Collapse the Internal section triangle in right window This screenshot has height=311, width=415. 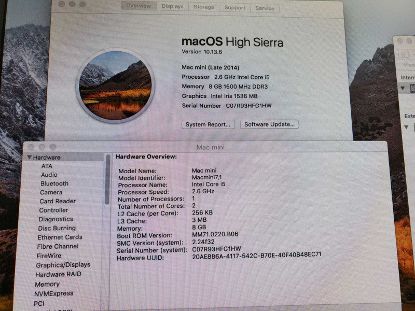click(x=403, y=88)
